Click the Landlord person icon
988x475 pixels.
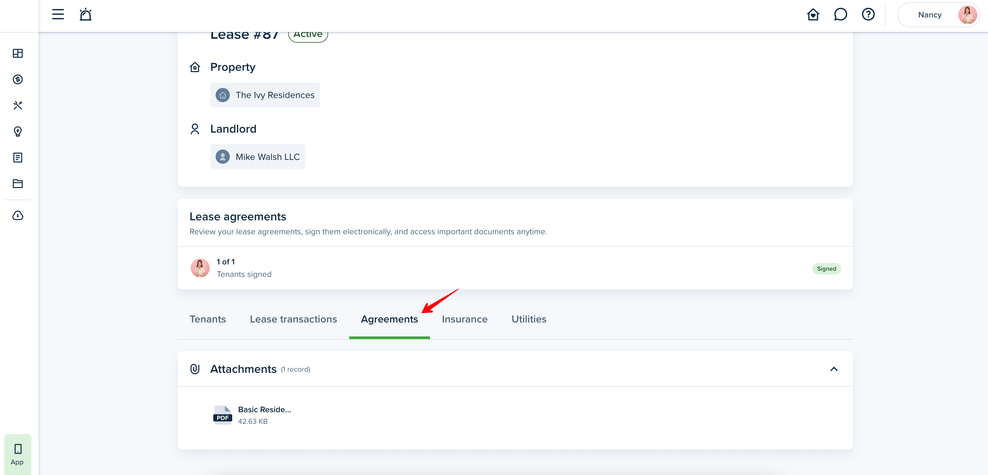[195, 129]
